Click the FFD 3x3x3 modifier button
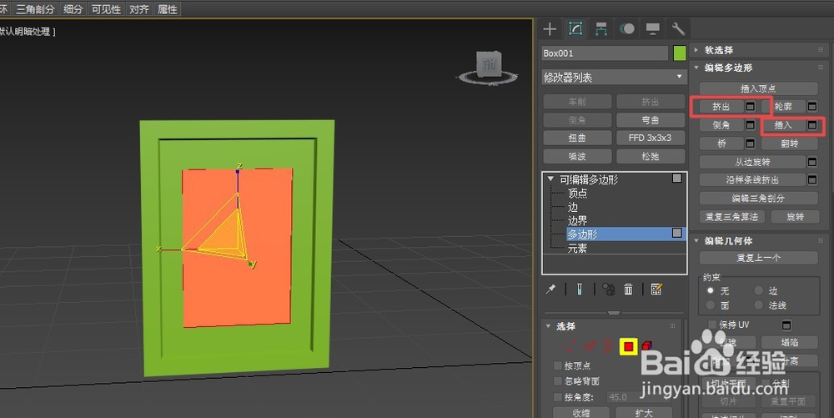The width and height of the screenshot is (834, 418). coord(650,138)
